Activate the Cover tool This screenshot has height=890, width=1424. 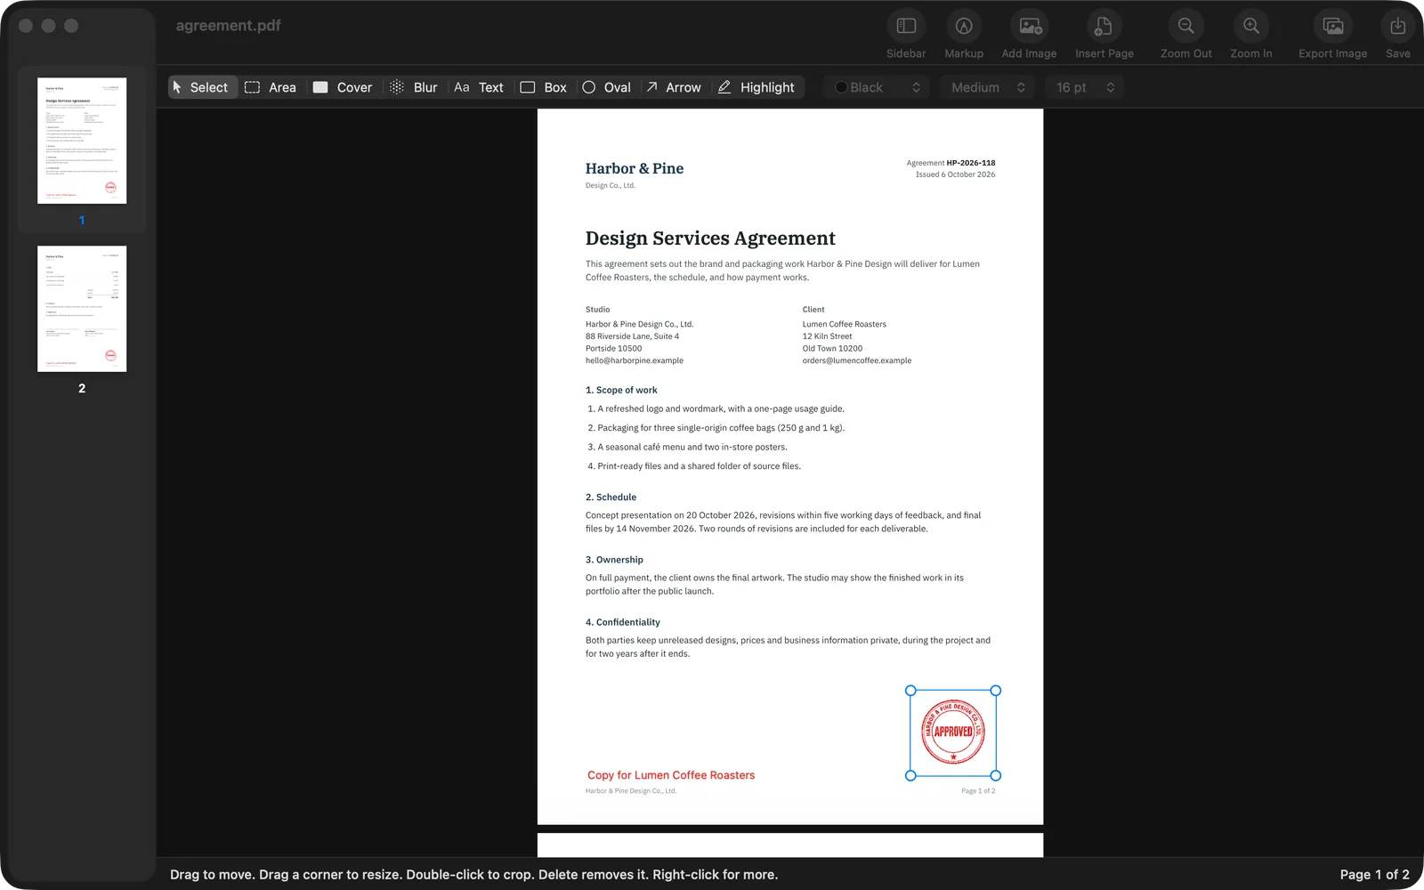coord(343,87)
